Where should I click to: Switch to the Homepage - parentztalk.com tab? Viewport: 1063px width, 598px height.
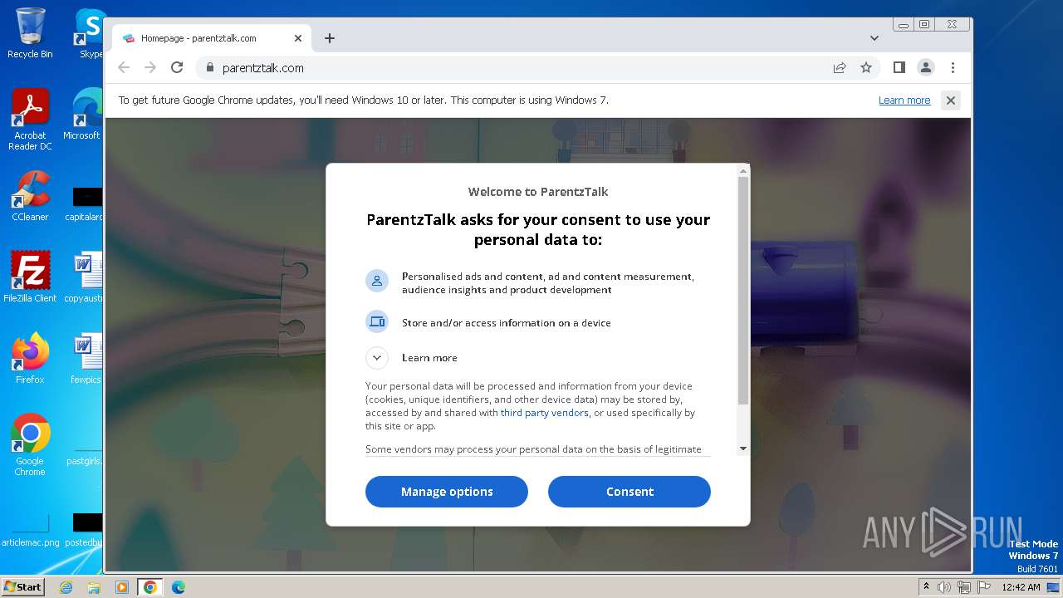pyautogui.click(x=212, y=38)
